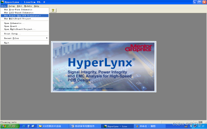This screenshot has width=207, height=129.
Task: Choose Exit from the File menu
Action: 25,43
